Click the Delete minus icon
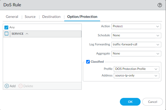This screenshot has height=110, width=166. [x=21, y=86]
